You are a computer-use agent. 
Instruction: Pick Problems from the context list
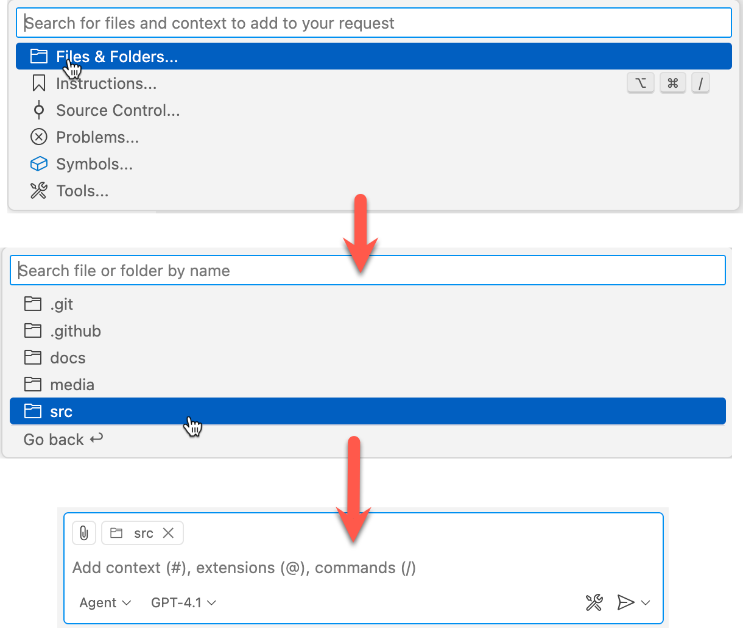pyautogui.click(x=97, y=137)
